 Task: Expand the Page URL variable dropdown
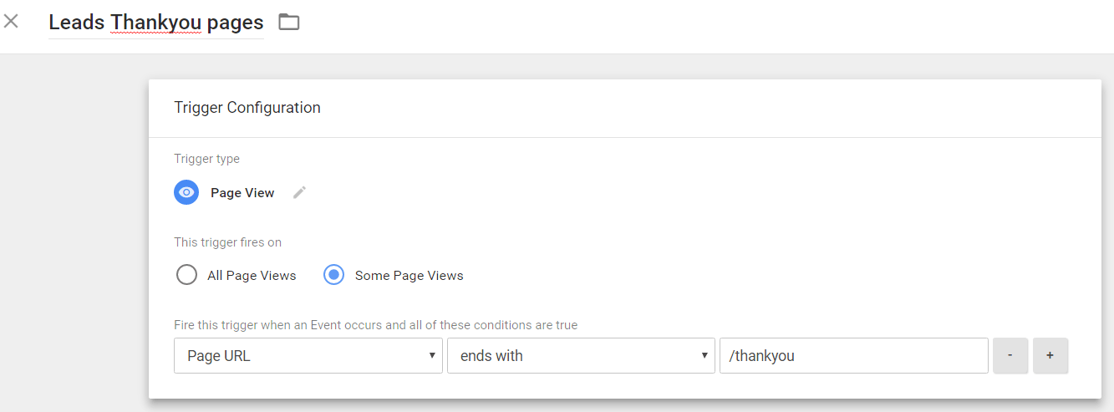308,355
